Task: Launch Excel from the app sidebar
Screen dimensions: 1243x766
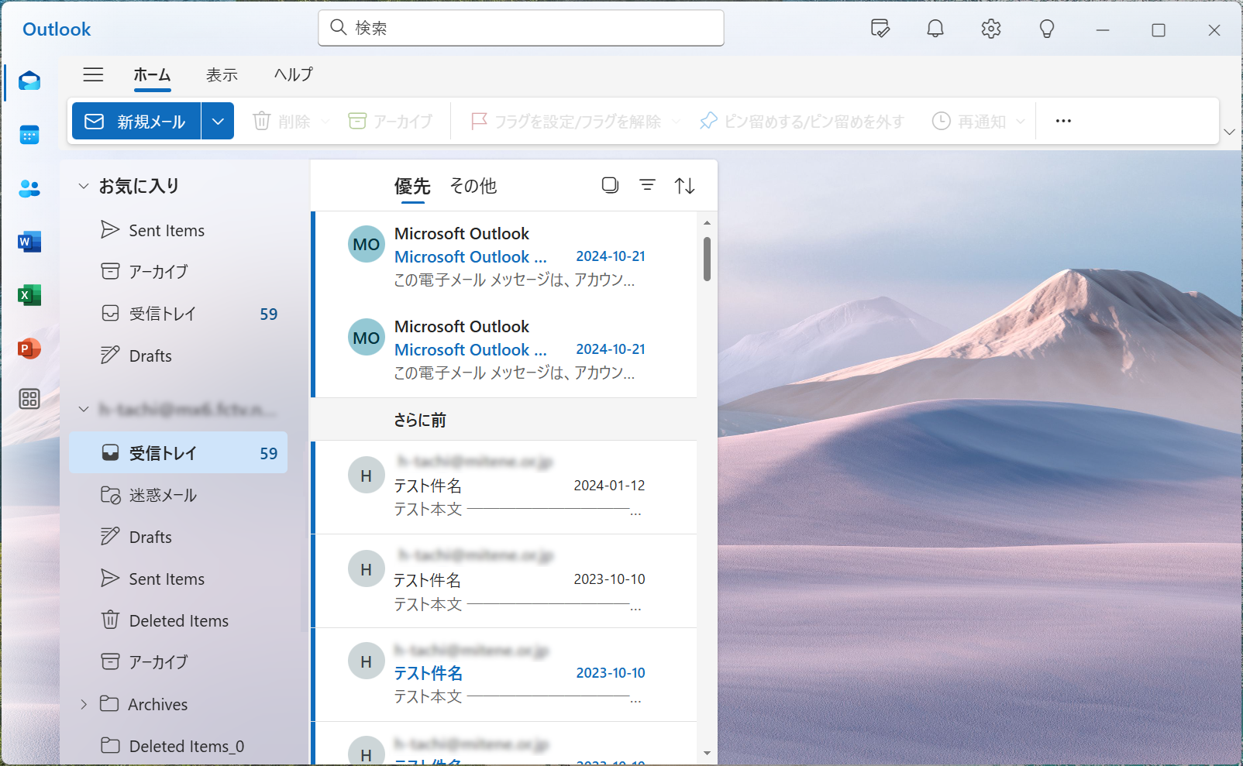Action: (x=29, y=295)
